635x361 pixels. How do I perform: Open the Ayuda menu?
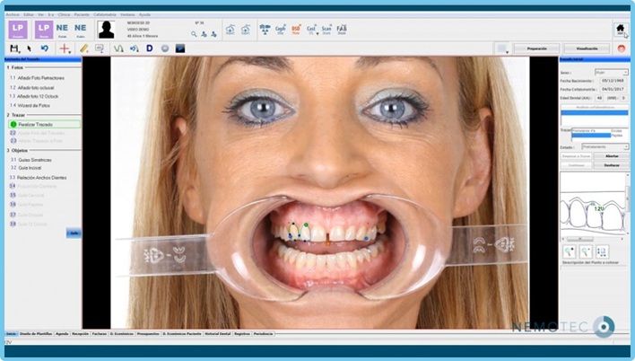click(x=144, y=14)
